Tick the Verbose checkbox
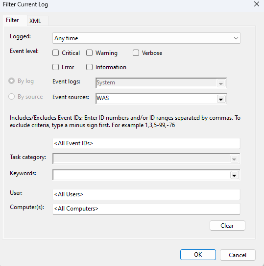264x266 pixels. coord(136,53)
